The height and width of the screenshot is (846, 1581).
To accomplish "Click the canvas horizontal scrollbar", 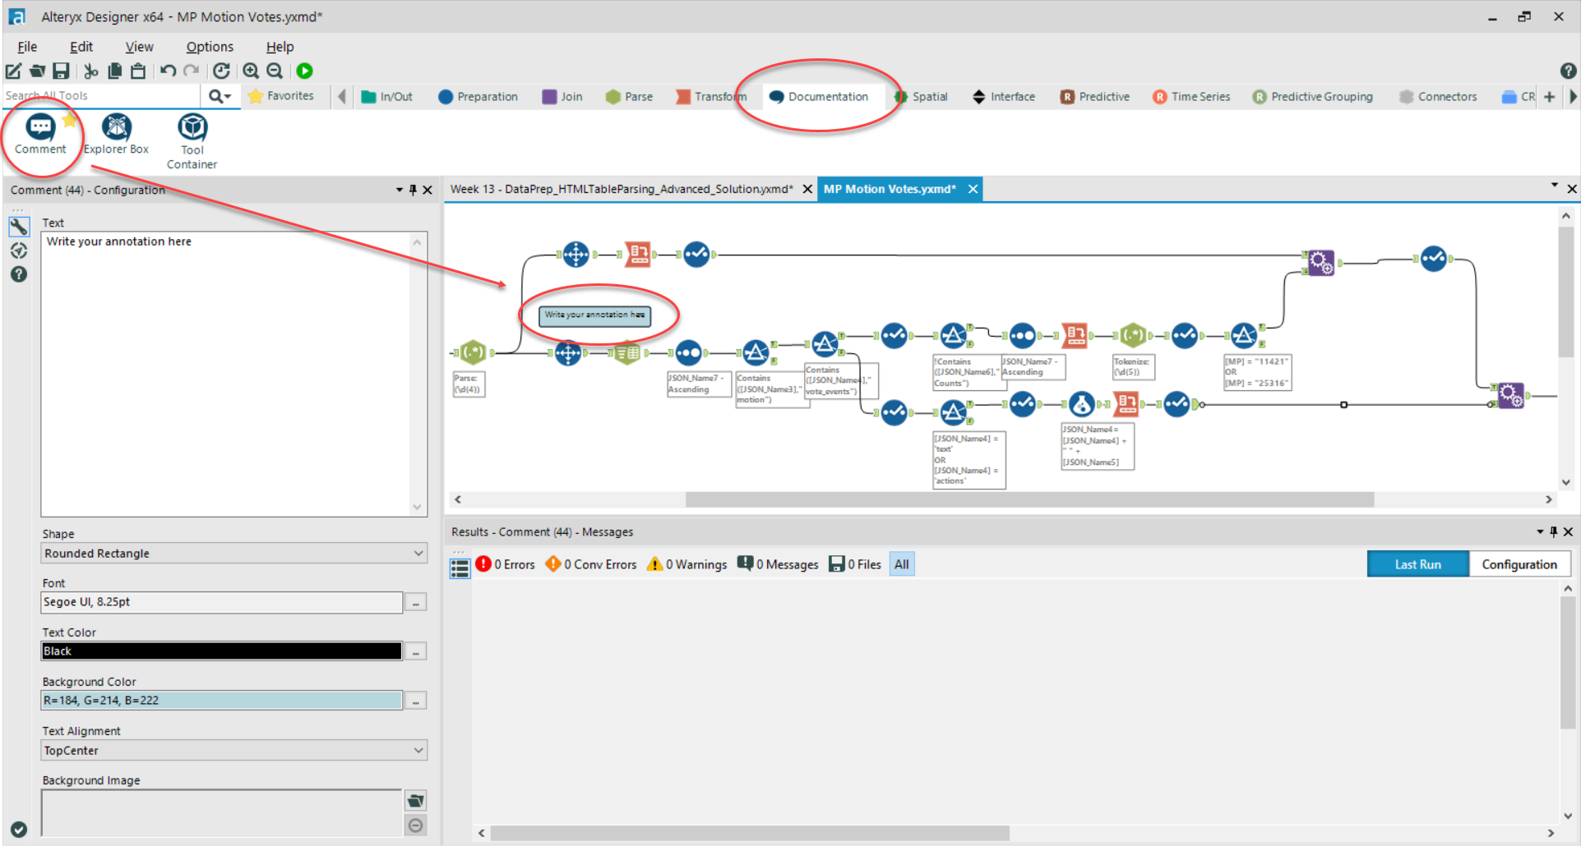I will coord(1029,499).
